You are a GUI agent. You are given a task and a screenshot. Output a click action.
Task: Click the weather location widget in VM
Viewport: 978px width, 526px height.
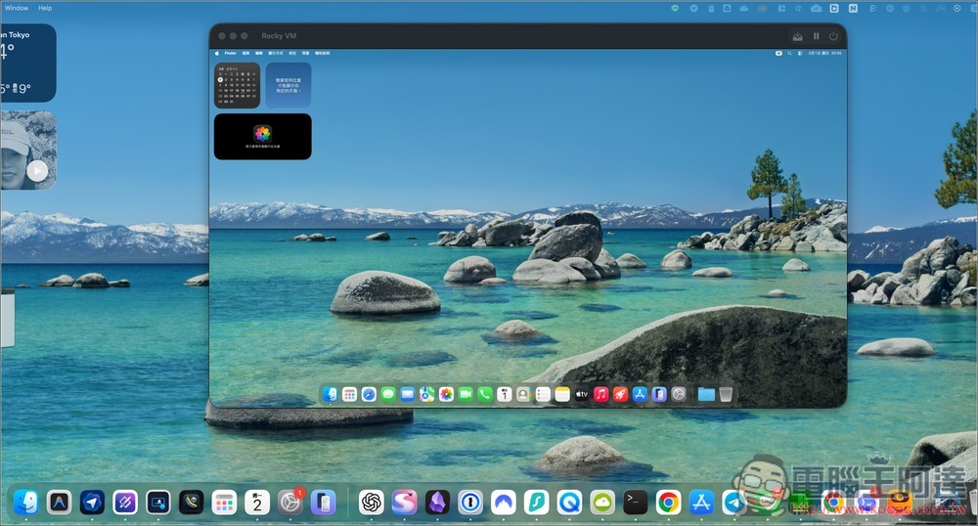tap(289, 85)
